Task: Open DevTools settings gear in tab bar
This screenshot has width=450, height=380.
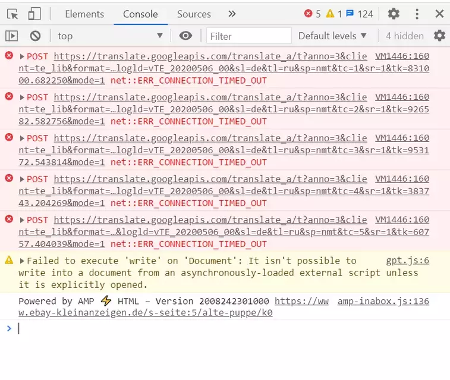Action: point(394,14)
